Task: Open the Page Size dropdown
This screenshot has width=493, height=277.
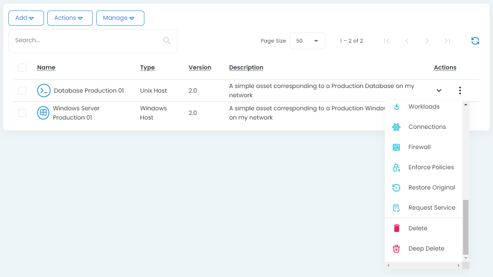Action: coord(307,41)
